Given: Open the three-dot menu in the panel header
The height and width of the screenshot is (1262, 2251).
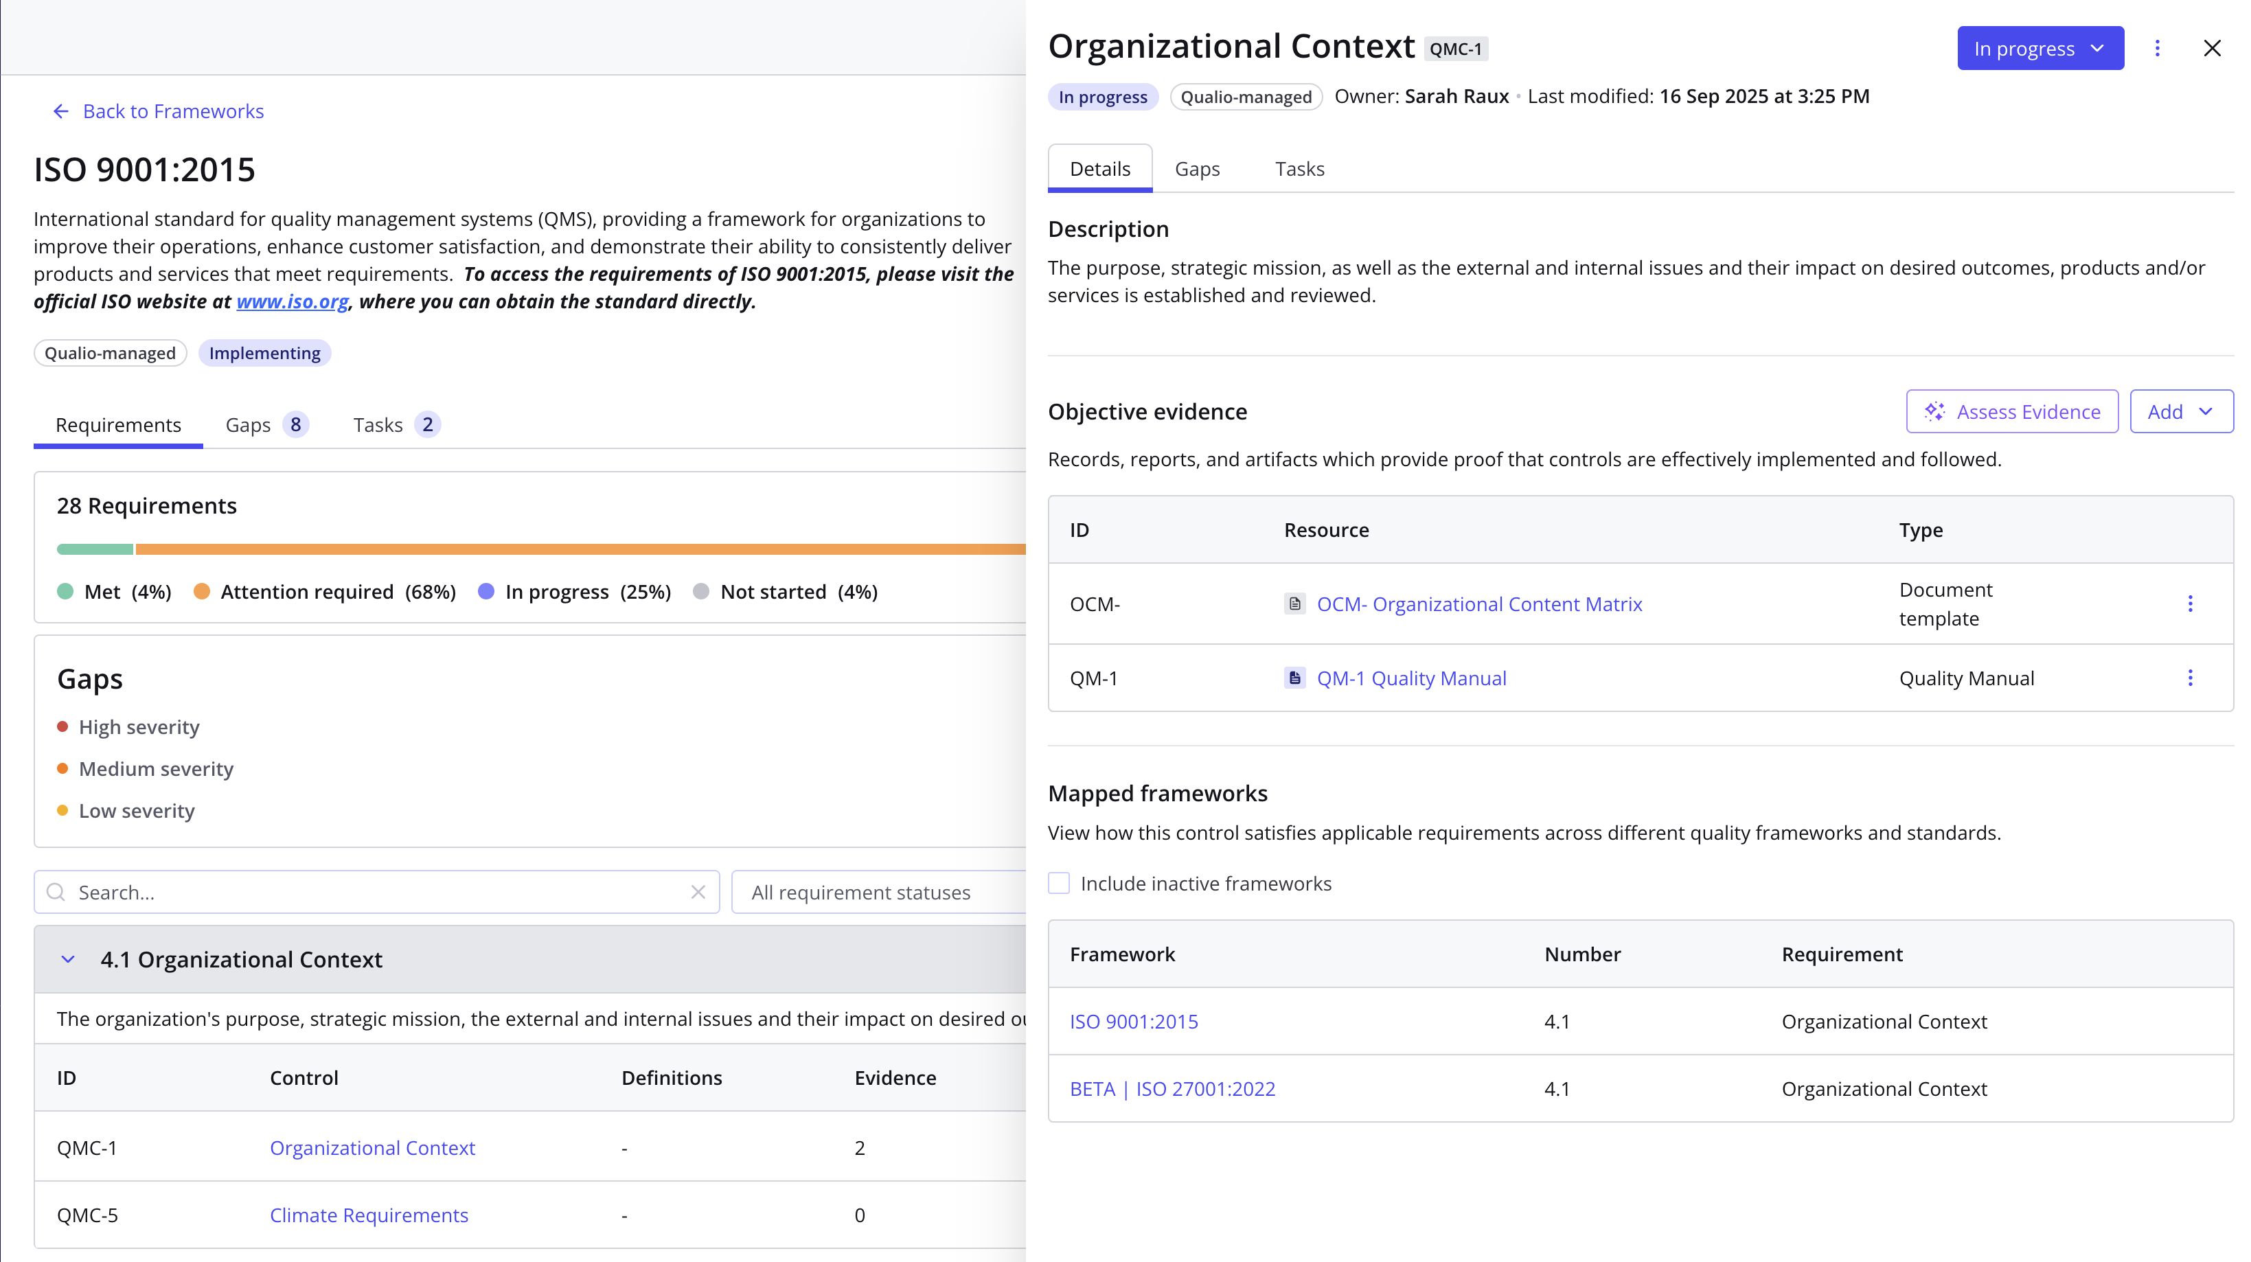Looking at the screenshot, I should [x=2158, y=48].
